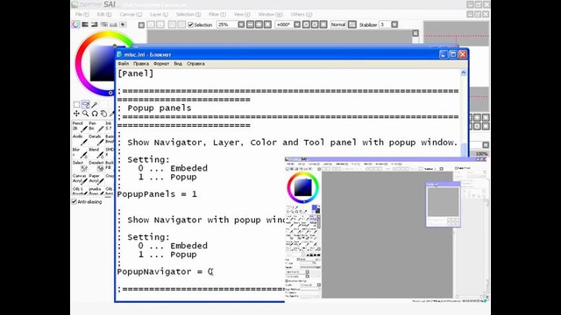Choose the Blend brush preset

click(x=96, y=153)
